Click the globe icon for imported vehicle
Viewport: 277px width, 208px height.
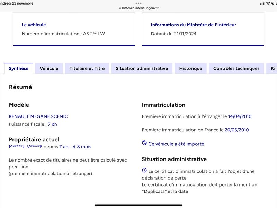point(144,143)
